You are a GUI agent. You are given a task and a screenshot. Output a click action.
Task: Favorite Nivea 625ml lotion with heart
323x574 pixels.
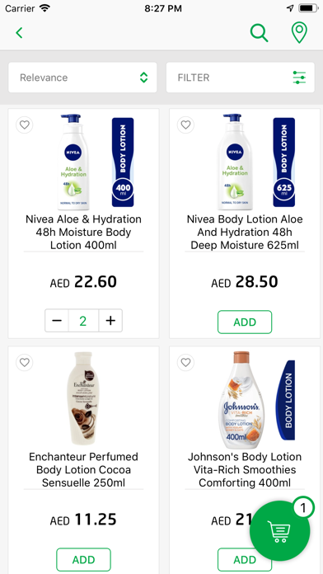pyautogui.click(x=186, y=125)
